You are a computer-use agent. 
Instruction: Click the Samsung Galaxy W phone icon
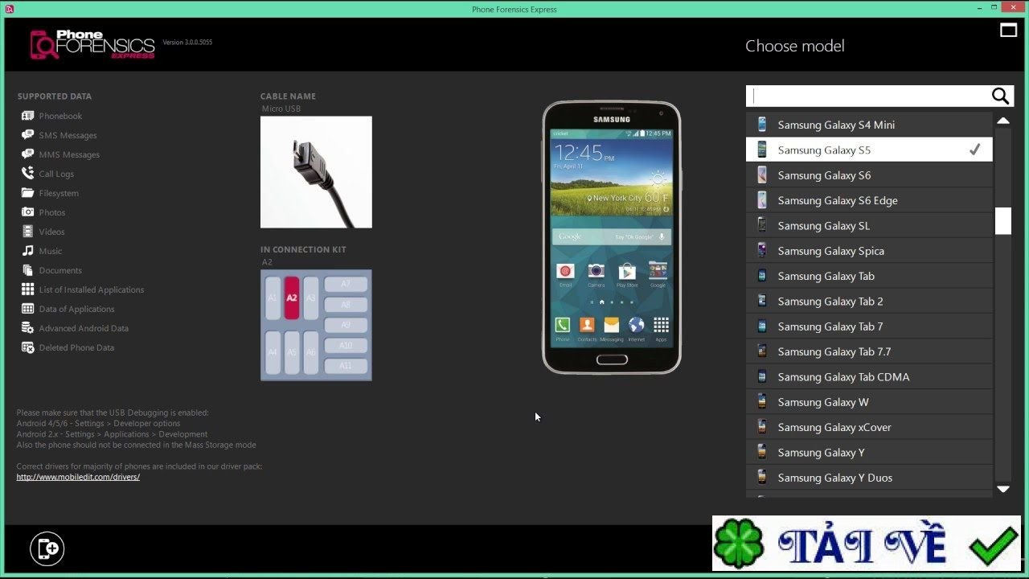(x=761, y=402)
